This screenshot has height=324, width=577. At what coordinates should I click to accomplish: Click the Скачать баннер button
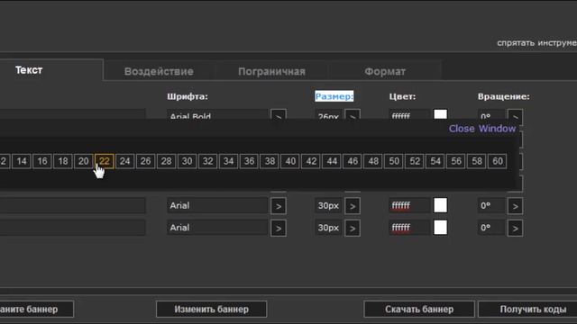(419, 310)
